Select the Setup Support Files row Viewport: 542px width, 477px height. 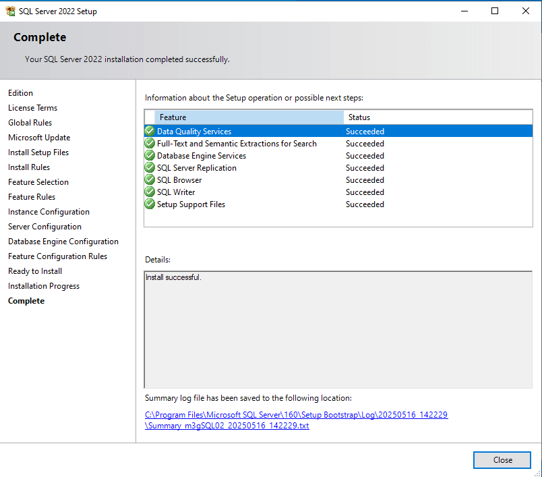(x=338, y=204)
